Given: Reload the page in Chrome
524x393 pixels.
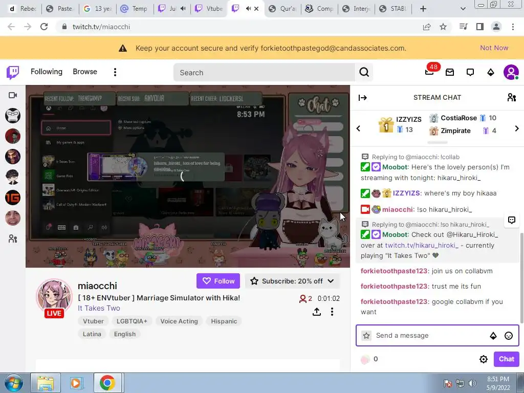Looking at the screenshot, I should point(44,27).
